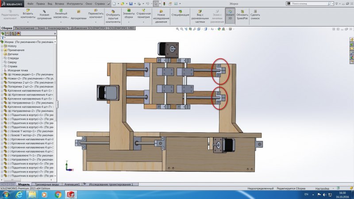Expand Поперечки 2 шт<1> component node
354x199 pixels.
coord(2,82)
